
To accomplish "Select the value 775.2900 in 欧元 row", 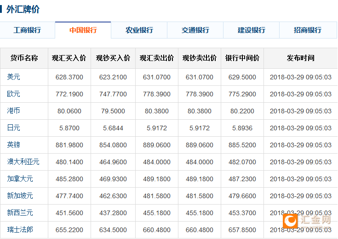I will [x=242, y=94].
